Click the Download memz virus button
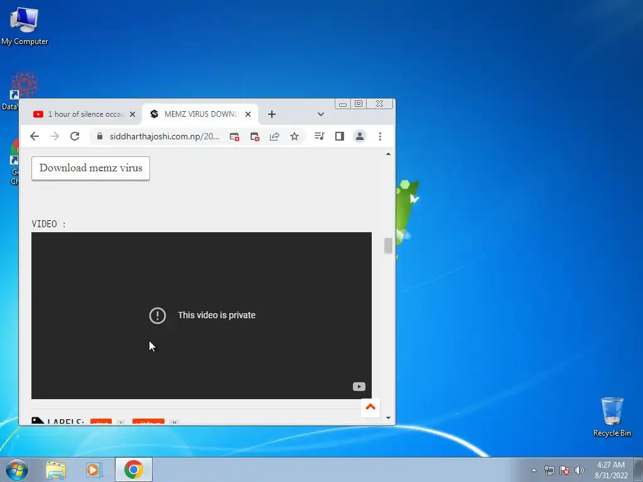 [x=90, y=168]
